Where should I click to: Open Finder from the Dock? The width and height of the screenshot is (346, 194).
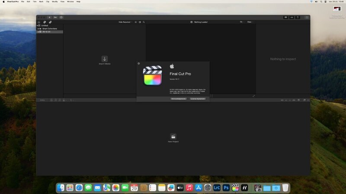coord(61,188)
